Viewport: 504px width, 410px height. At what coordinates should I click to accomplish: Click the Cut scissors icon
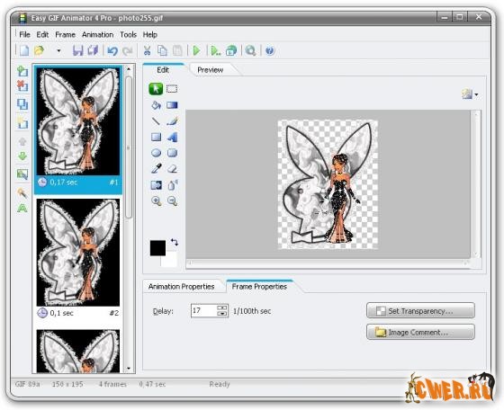click(x=147, y=50)
